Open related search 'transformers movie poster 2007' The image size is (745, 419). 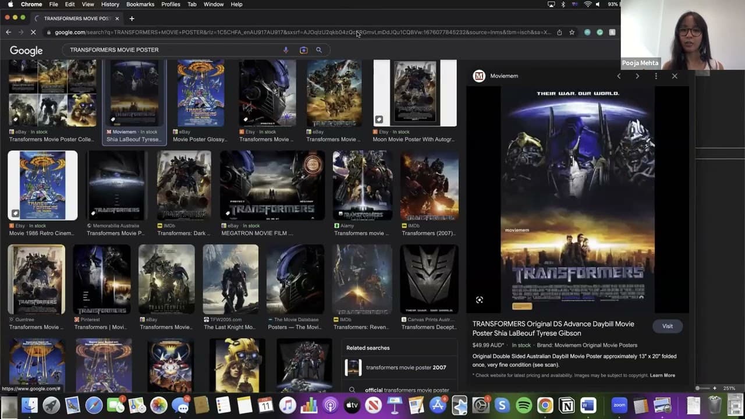pyautogui.click(x=400, y=368)
